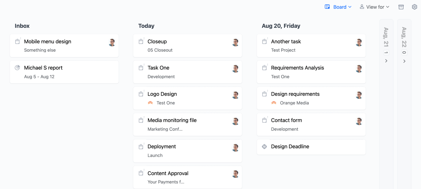Click the Design Deadline milestone diamond icon
This screenshot has width=421, height=189.
(264, 146)
